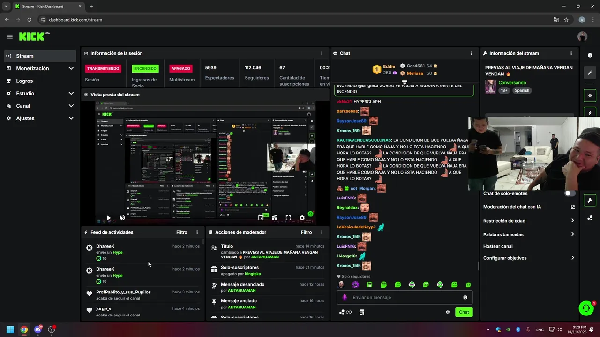Open Filtro in Acciones de moderador
Image resolution: width=600 pixels, height=337 pixels.
(x=306, y=232)
